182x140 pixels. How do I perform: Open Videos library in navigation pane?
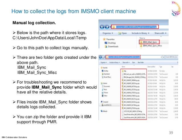[104, 96]
